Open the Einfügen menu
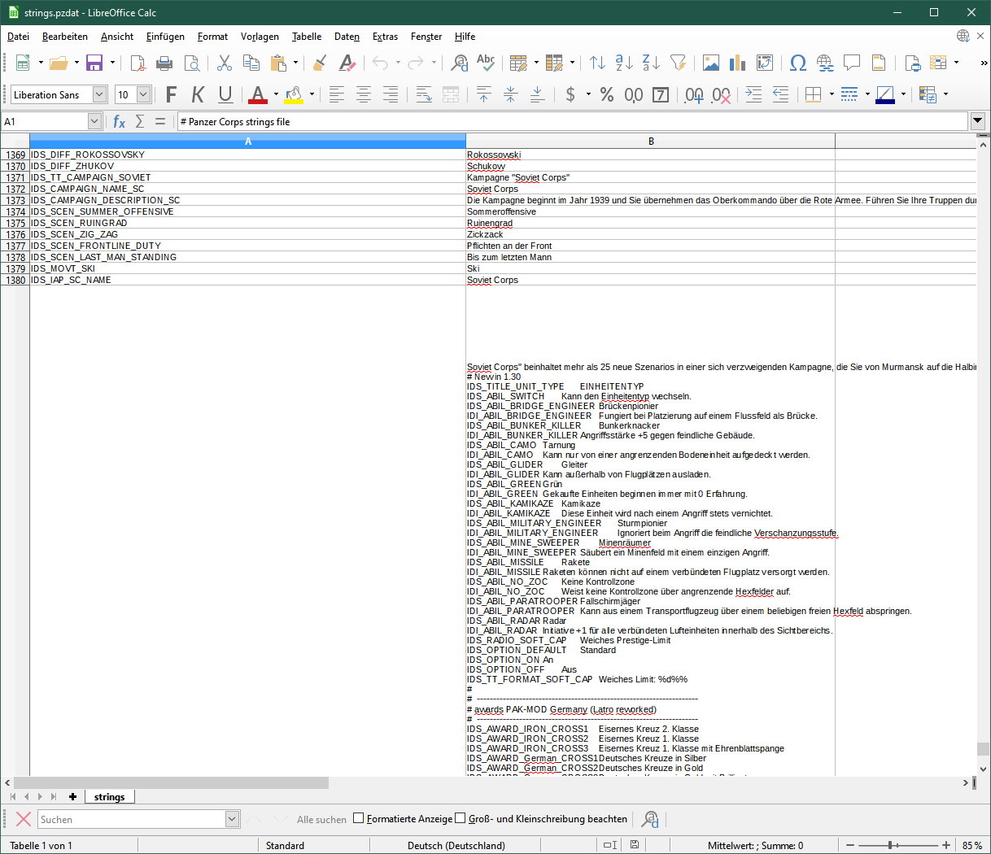This screenshot has height=854, width=991. click(x=165, y=37)
